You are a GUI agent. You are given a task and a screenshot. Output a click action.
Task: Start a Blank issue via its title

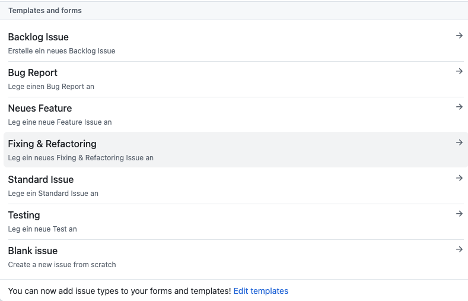33,251
